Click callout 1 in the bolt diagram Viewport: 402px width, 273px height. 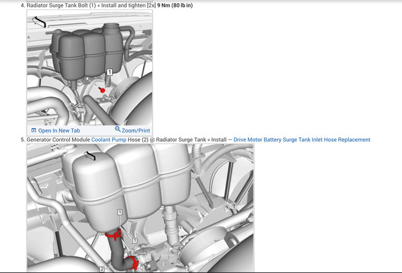[109, 72]
